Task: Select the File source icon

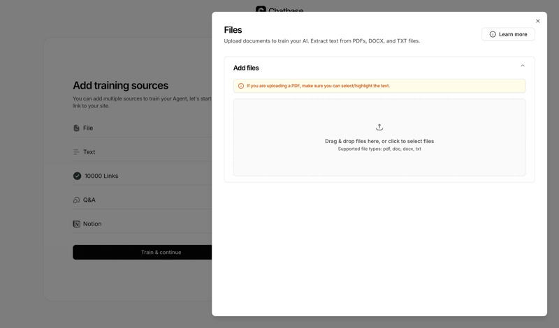Action: 76,128
